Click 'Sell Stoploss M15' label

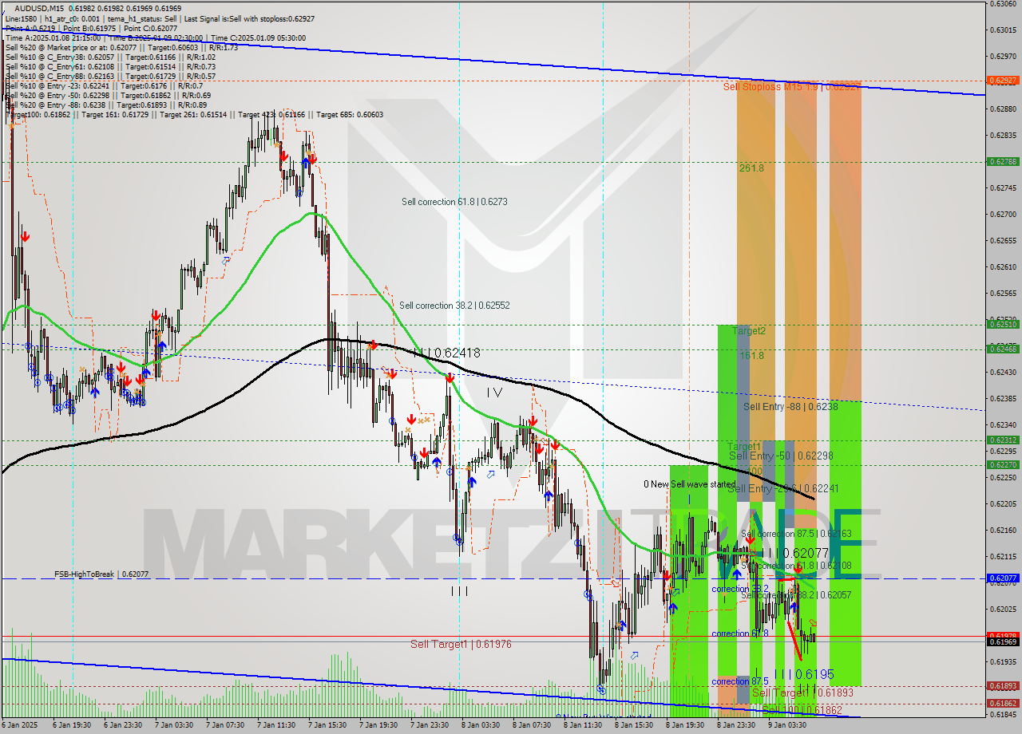[790, 86]
